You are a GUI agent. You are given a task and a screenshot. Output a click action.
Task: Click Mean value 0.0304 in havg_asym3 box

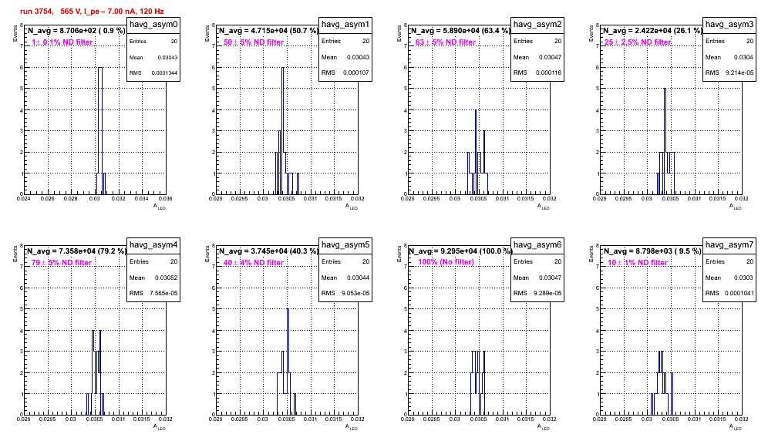click(x=744, y=57)
